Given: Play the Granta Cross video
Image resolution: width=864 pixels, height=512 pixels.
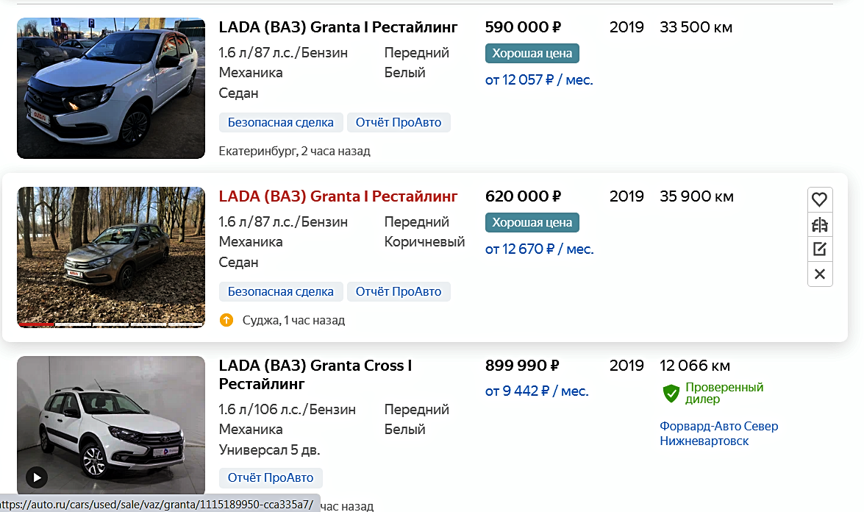Looking at the screenshot, I should 37,477.
